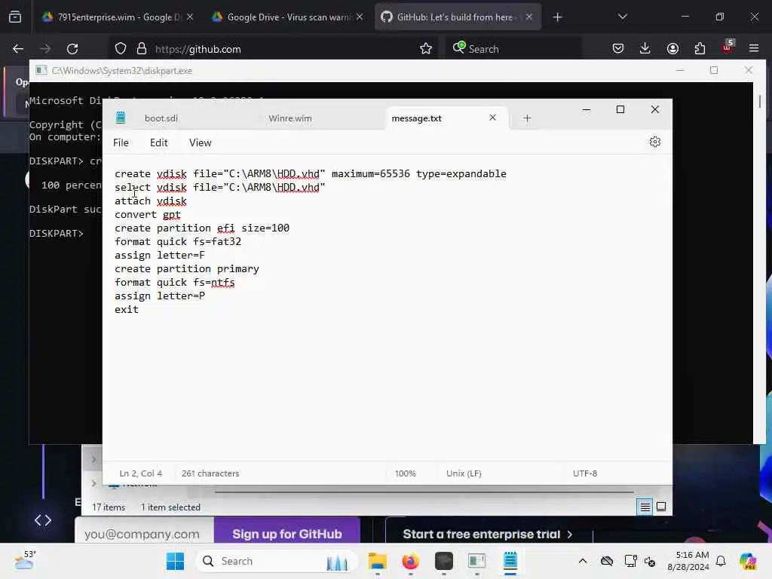Image resolution: width=772 pixels, height=579 pixels.
Task: Click the diskpart window vertical scrollbar
Action: pyautogui.click(x=760, y=102)
